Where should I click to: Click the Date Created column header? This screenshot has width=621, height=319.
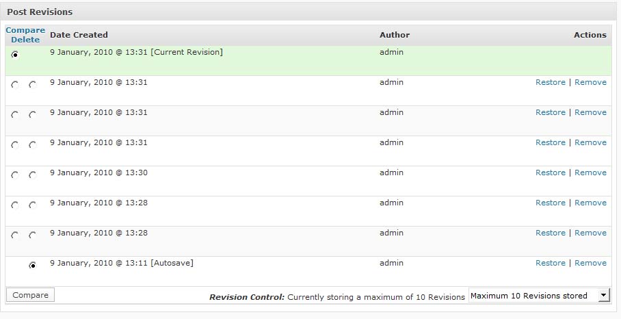79,35
